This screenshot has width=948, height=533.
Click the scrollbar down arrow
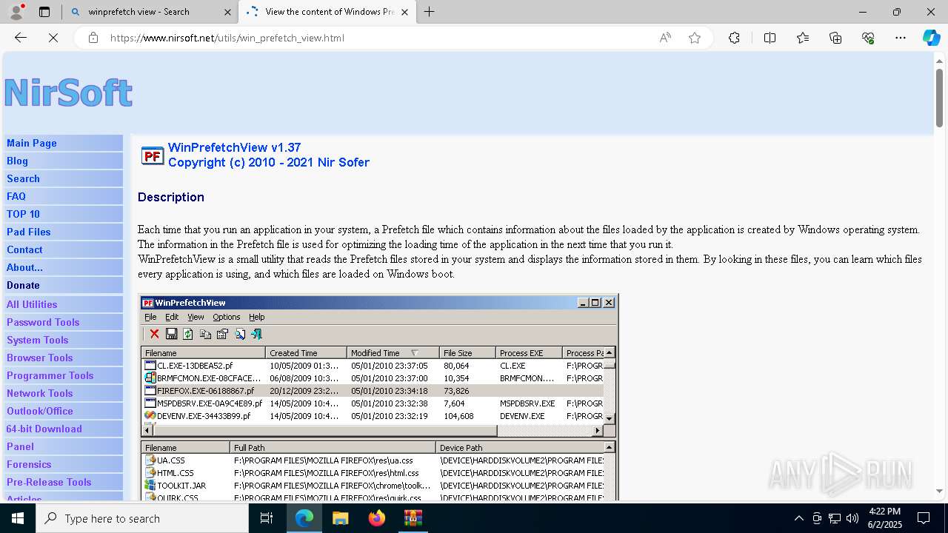pyautogui.click(x=939, y=491)
